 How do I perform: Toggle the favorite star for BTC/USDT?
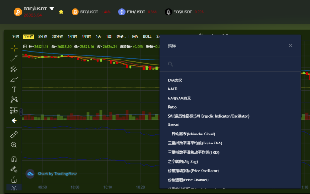tap(61, 12)
